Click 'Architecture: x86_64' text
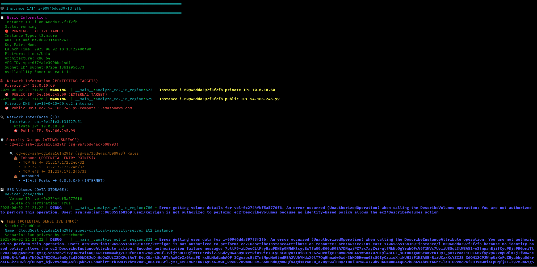The width and height of the screenshot is (537, 267). click(x=28, y=58)
